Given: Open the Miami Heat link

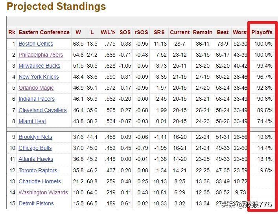Looking at the screenshot, I should click(32, 121).
